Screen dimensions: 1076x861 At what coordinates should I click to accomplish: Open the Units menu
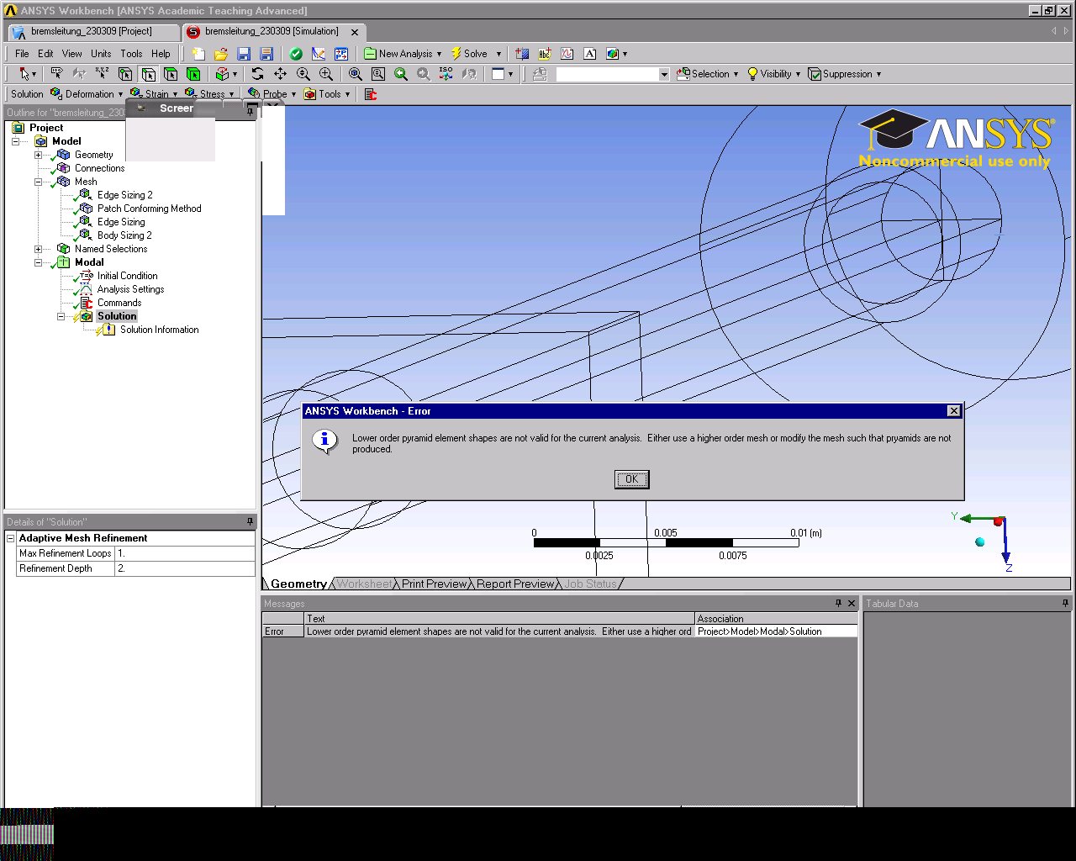click(101, 54)
